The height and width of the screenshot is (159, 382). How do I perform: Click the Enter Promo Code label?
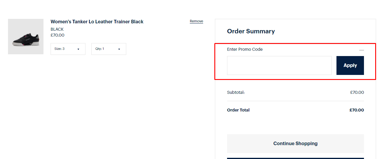pos(245,49)
